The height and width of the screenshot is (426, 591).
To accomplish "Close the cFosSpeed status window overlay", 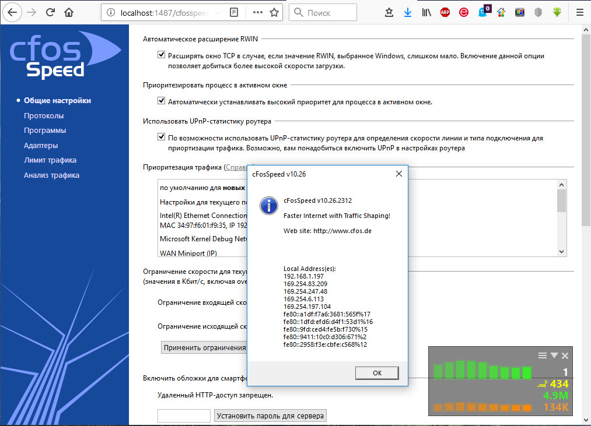I will tap(565, 355).
